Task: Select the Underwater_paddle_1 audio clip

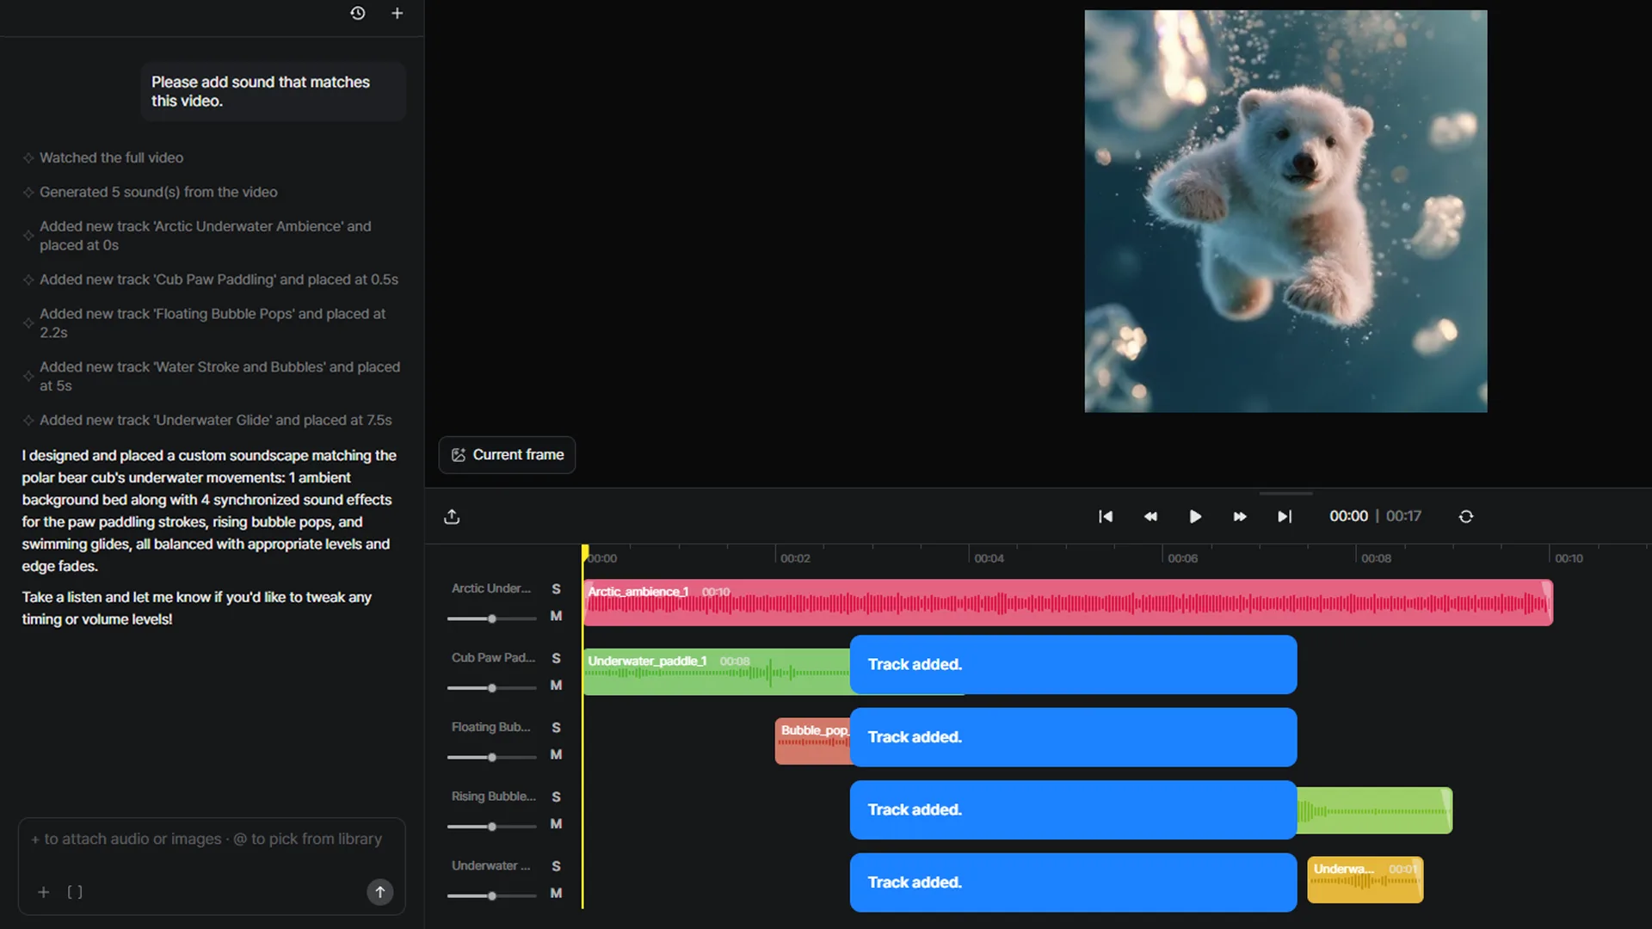Action: pyautogui.click(x=716, y=672)
